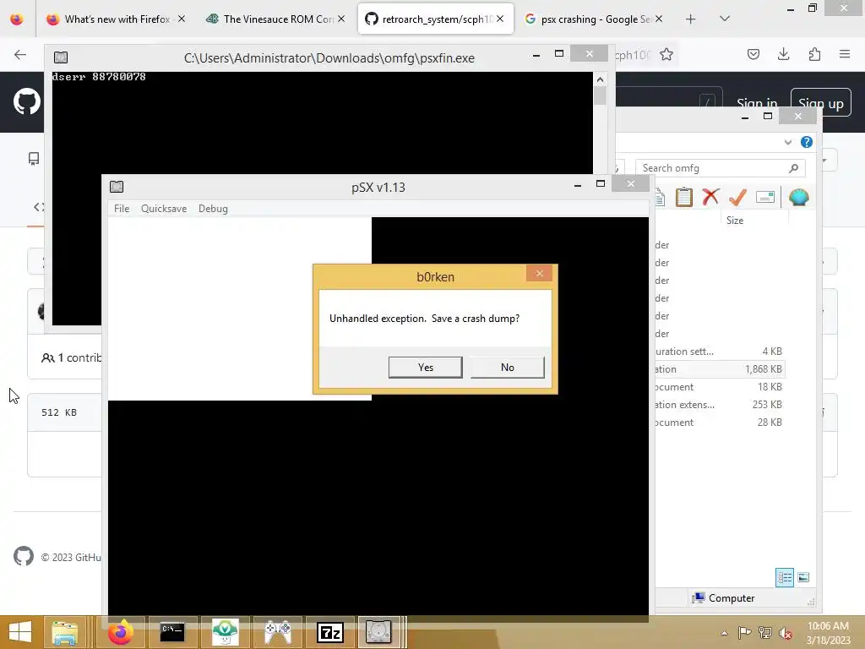The height and width of the screenshot is (649, 865).
Task: Click No in the b0rken dialog
Action: [x=507, y=367]
